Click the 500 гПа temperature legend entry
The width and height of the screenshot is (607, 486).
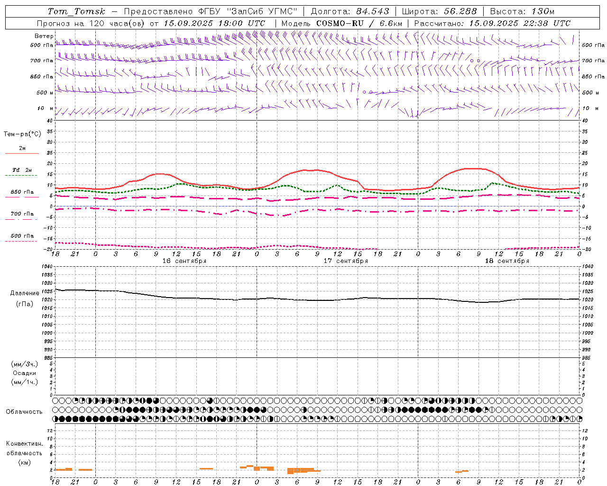click(22, 236)
